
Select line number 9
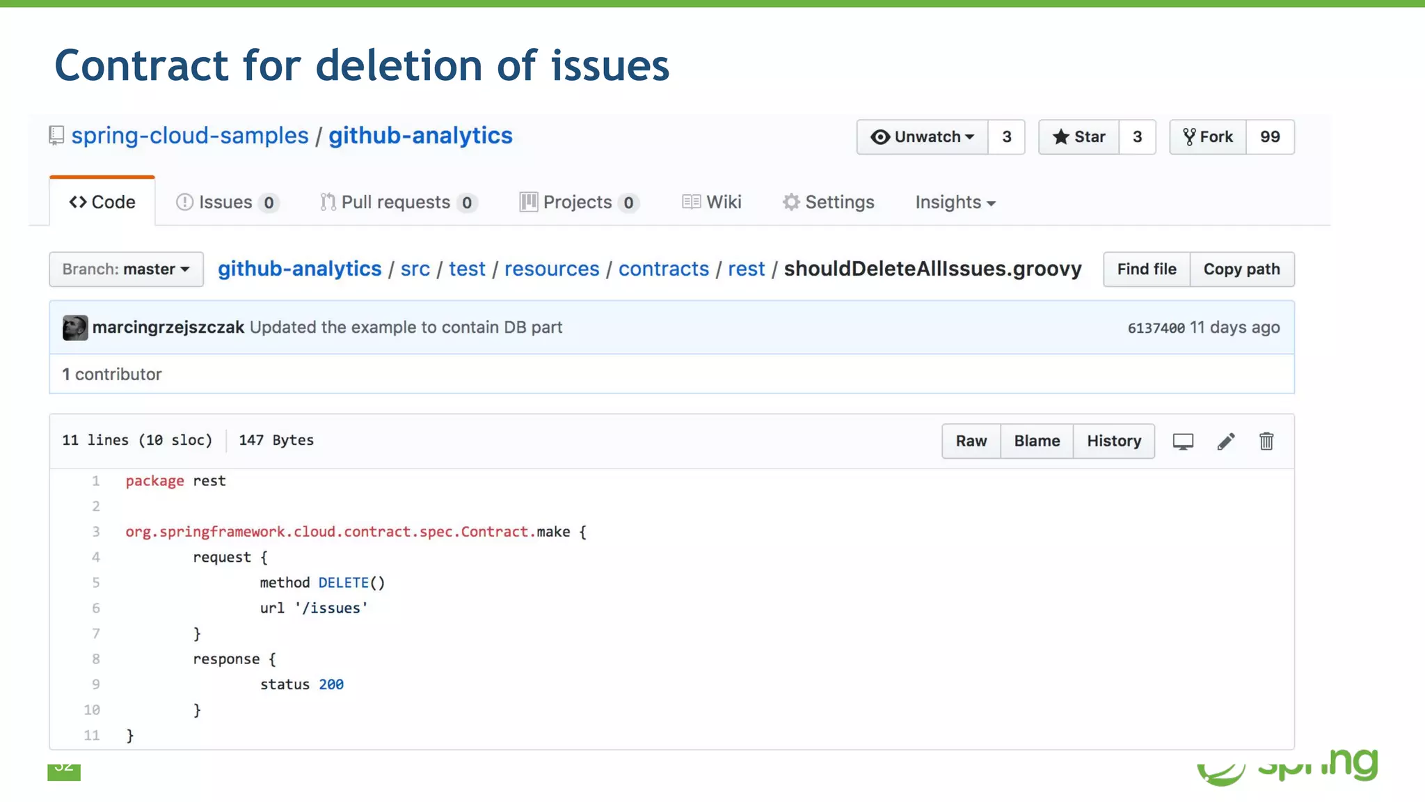point(96,684)
